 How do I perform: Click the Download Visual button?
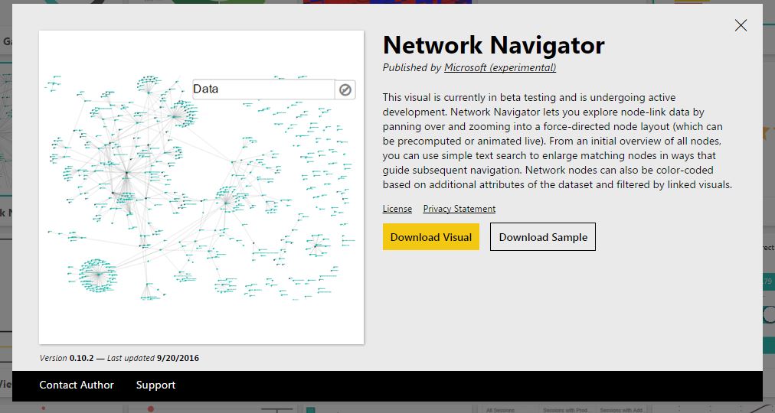click(x=431, y=237)
